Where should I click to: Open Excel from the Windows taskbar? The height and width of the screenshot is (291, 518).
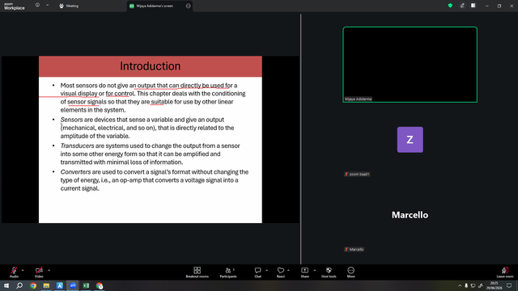coord(86,285)
